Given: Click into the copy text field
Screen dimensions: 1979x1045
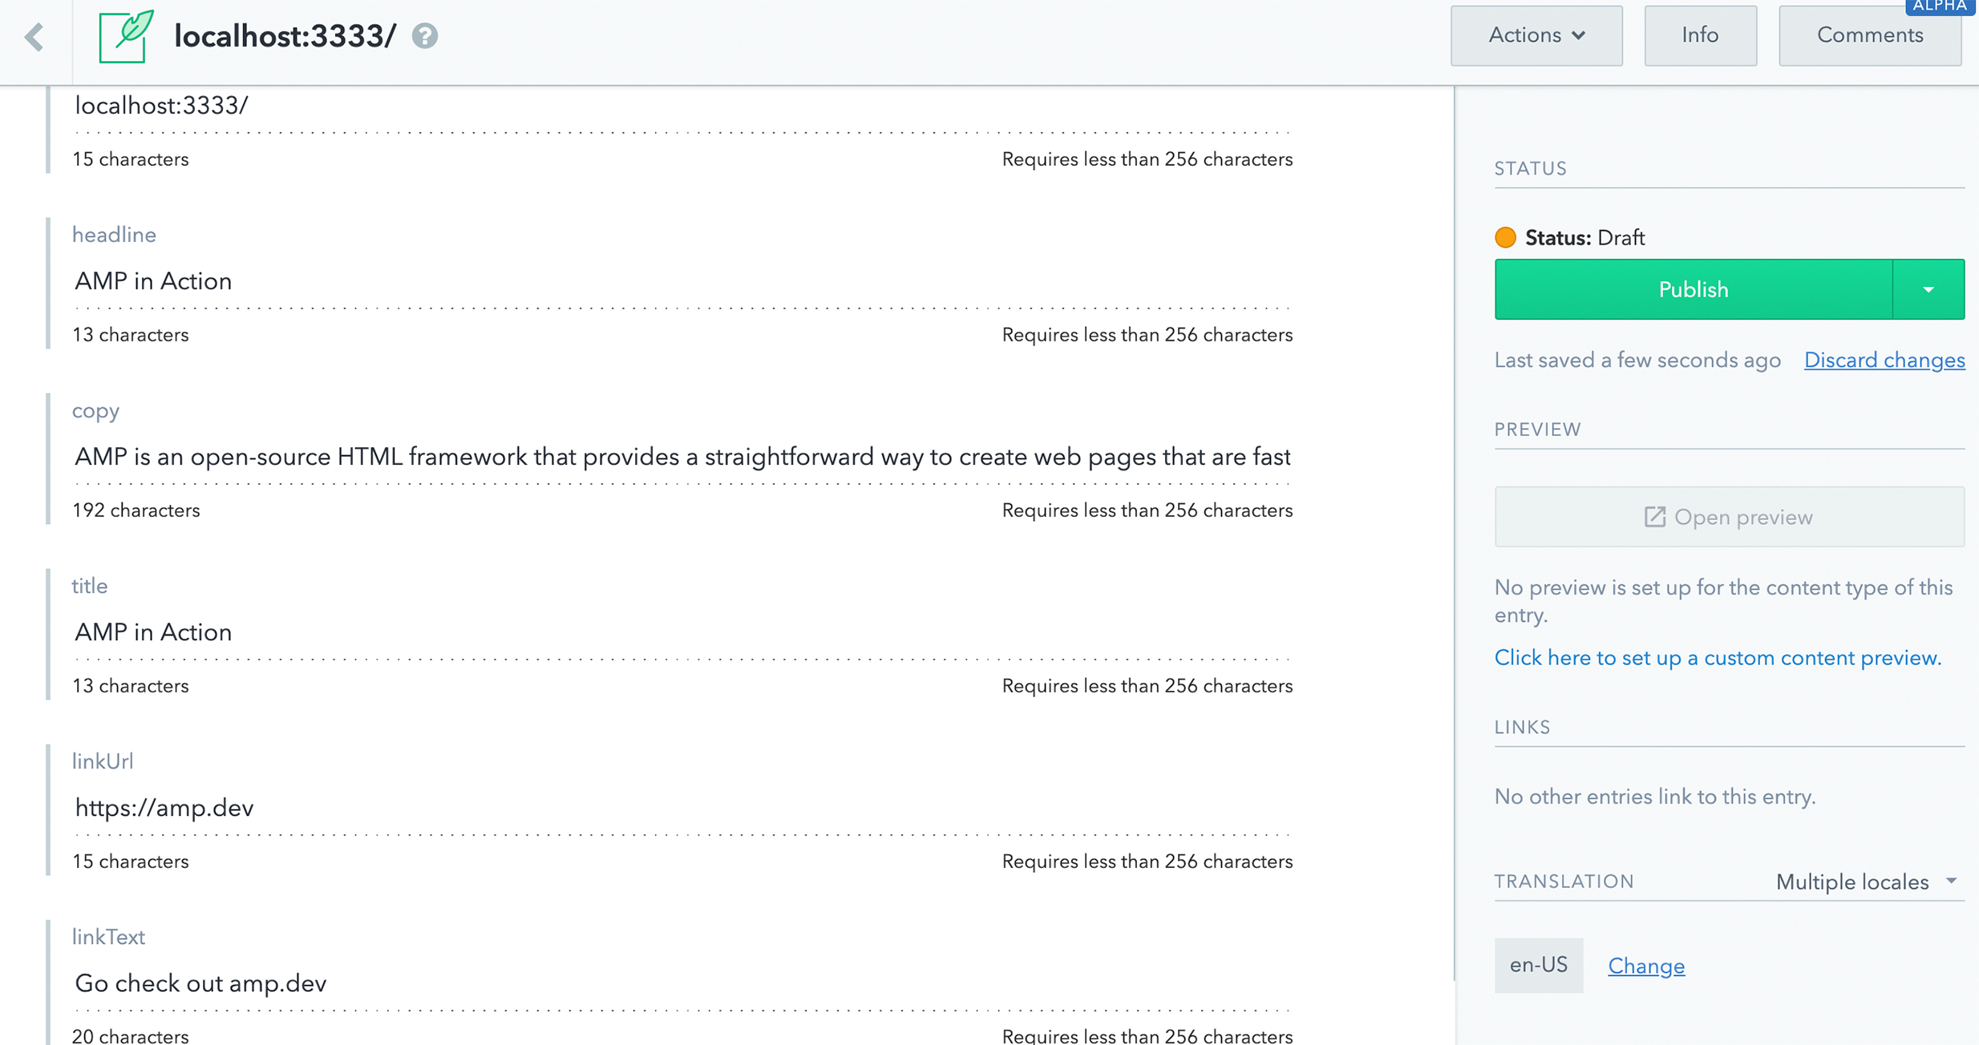Looking at the screenshot, I should (682, 457).
